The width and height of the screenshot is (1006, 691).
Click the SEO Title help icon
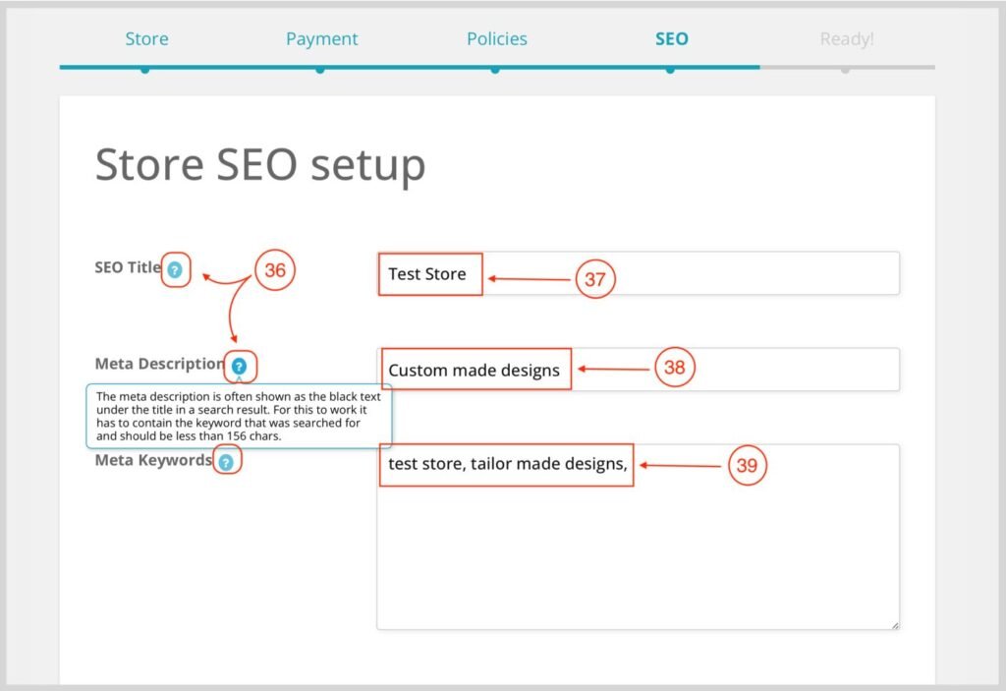pyautogui.click(x=175, y=269)
